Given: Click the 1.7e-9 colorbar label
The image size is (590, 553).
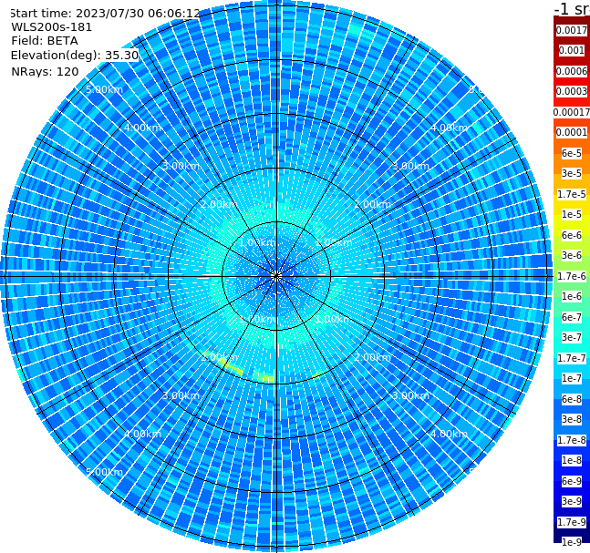Looking at the screenshot, I should (572, 522).
